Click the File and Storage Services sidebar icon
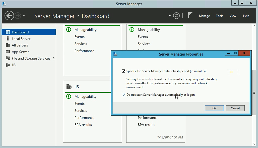The width and height of the screenshot is (258, 148). click(x=8, y=58)
